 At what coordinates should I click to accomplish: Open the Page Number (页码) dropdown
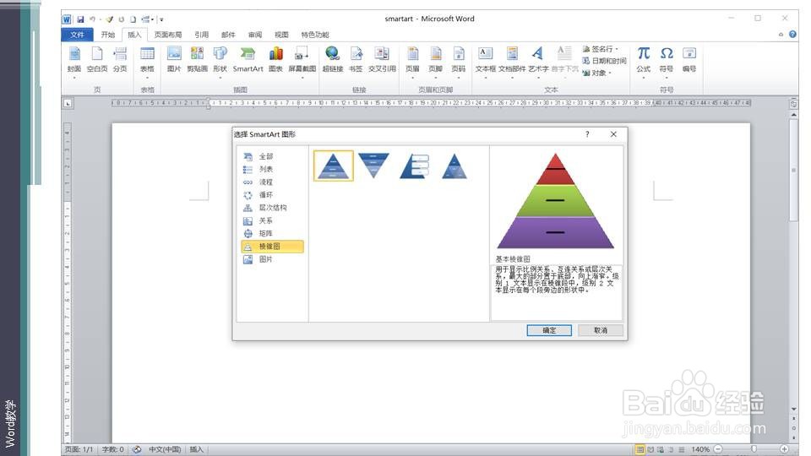tap(458, 61)
